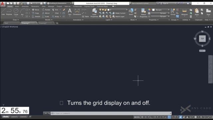Switch to the Model layout tab
This screenshot has height=120, width=213.
6,117
